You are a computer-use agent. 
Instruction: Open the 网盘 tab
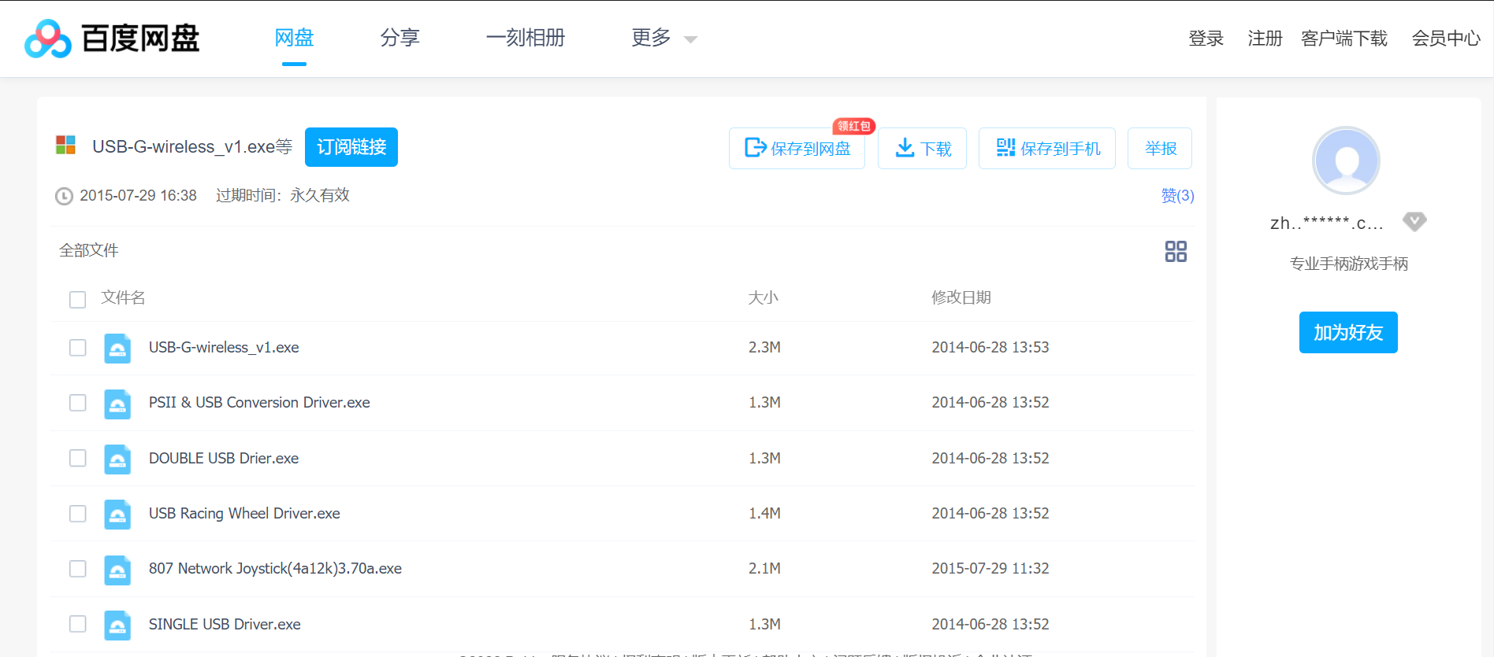pyautogui.click(x=294, y=38)
